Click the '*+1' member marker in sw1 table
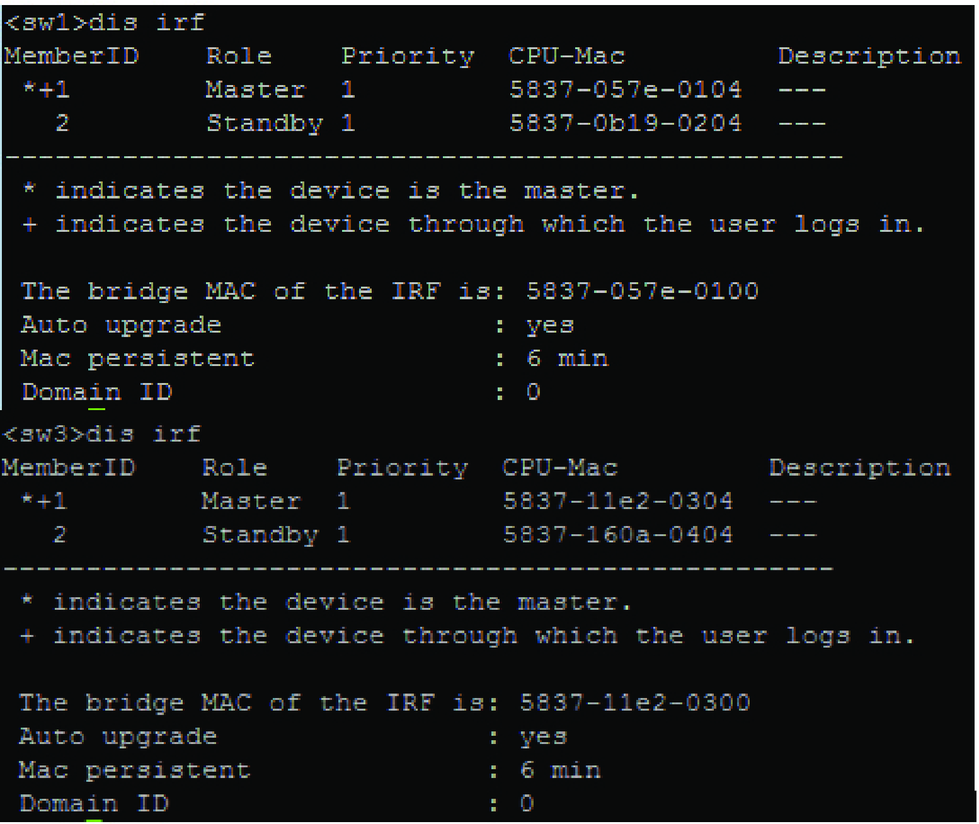Image resolution: width=979 pixels, height=824 pixels. pos(46,89)
